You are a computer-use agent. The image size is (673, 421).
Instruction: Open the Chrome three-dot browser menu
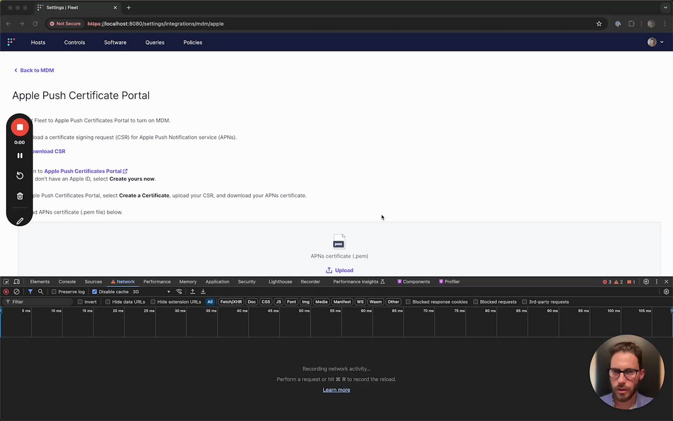coord(665,24)
